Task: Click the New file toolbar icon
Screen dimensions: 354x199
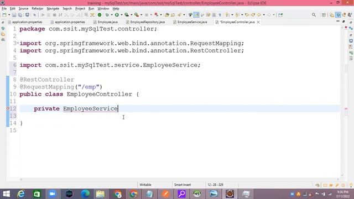Action: click(x=4, y=15)
